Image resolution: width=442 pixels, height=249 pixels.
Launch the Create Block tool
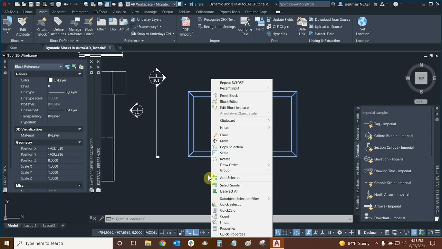42,27
